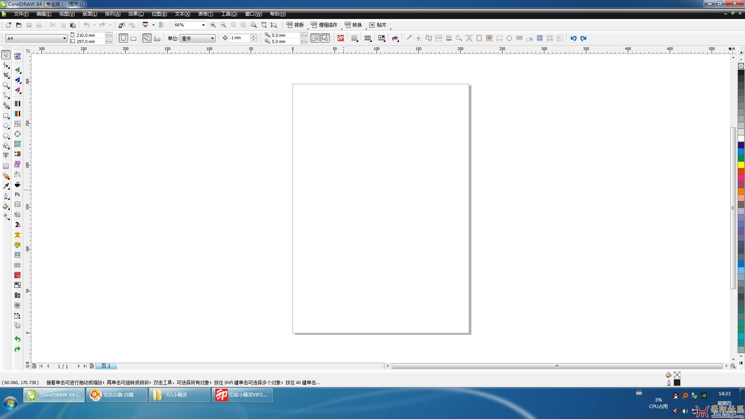Screen dimensions: 745x419
Task: Set page to landscape orientation
Action: [133, 38]
